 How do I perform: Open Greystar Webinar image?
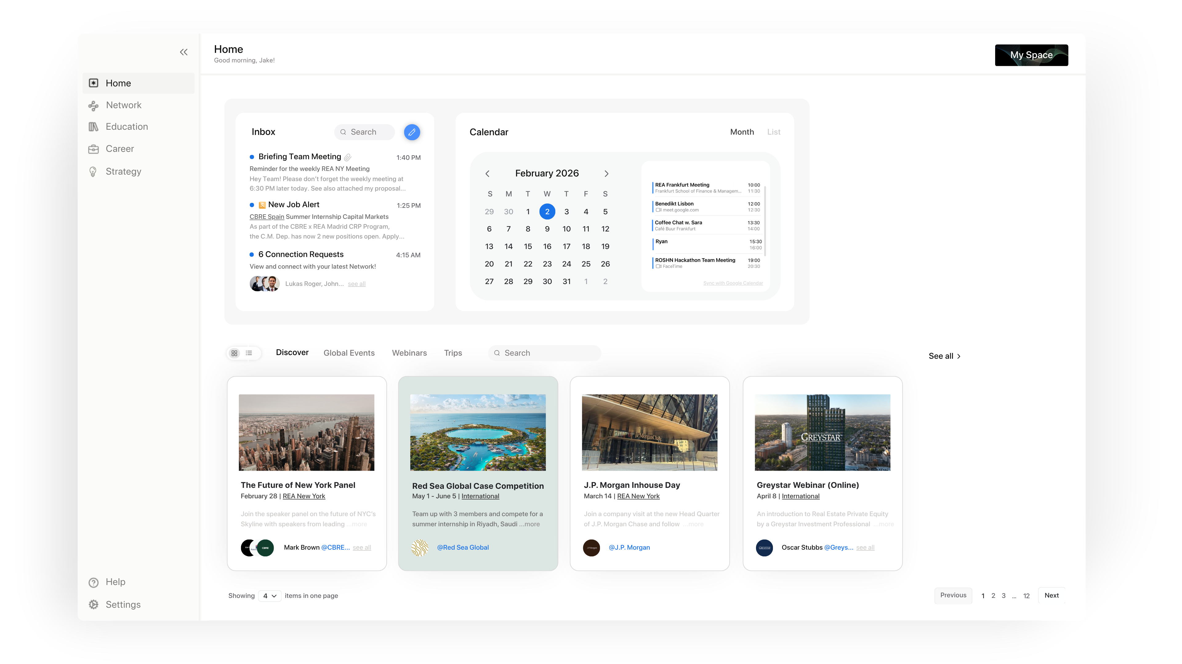[x=822, y=433]
